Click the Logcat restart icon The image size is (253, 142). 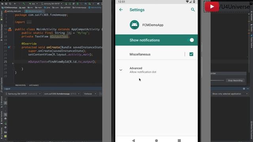pos(5,123)
